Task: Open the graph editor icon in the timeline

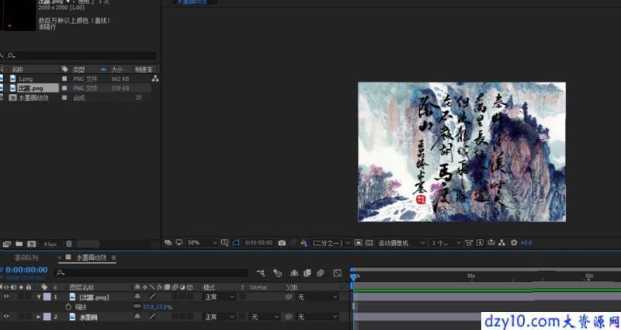Action: point(338,273)
